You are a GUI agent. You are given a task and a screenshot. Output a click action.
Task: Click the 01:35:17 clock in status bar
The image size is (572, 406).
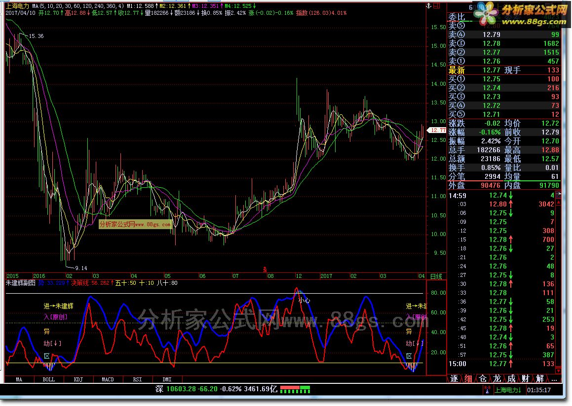pos(539,390)
